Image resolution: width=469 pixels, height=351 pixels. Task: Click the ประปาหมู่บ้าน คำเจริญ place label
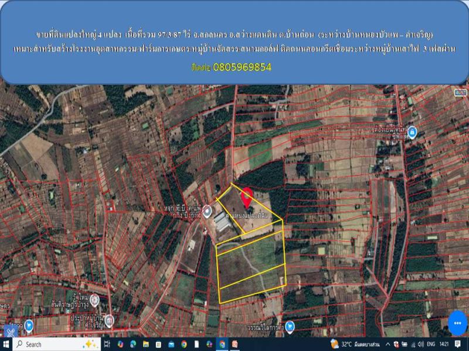coord(87,321)
